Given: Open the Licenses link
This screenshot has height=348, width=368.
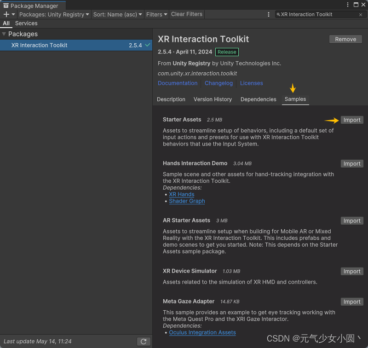Looking at the screenshot, I should tap(251, 83).
